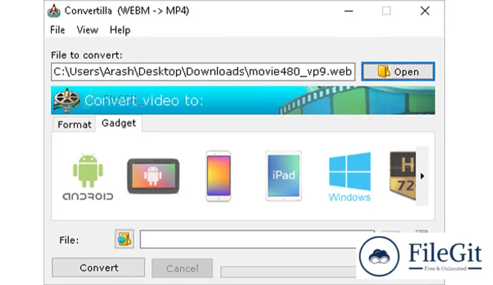Viewport: 493px width, 285px height.
Task: Open the Help menu
Action: coord(120,30)
